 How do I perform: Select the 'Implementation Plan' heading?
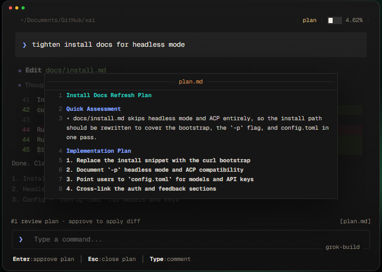pyautogui.click(x=99, y=151)
